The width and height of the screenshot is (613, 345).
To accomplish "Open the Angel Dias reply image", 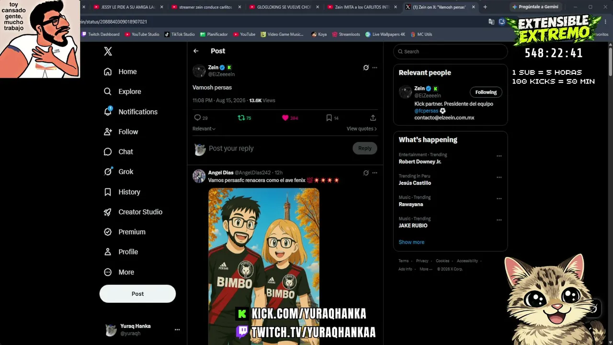I will click(x=264, y=266).
